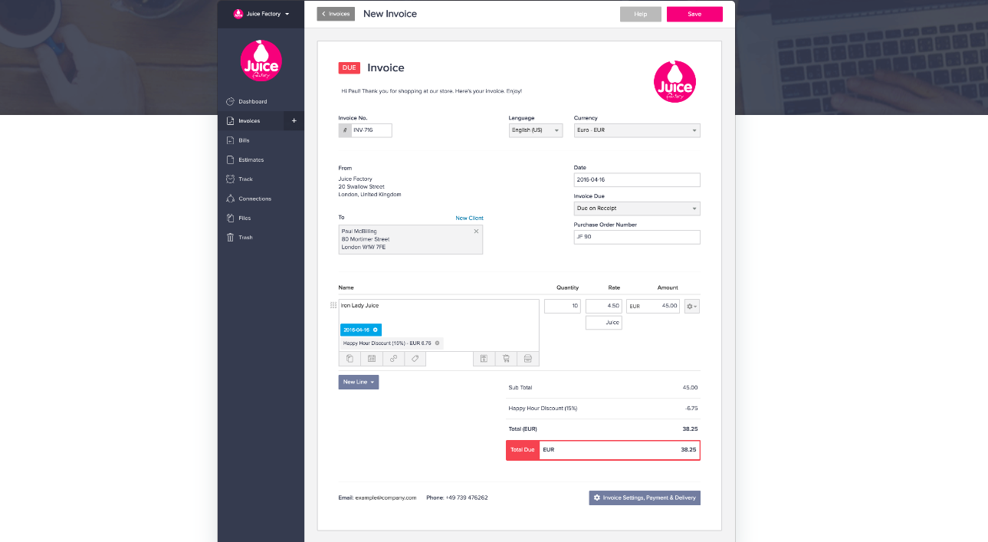Viewport: 988px width, 542px height.
Task: Add a New Client to the invoice
Action: (469, 218)
